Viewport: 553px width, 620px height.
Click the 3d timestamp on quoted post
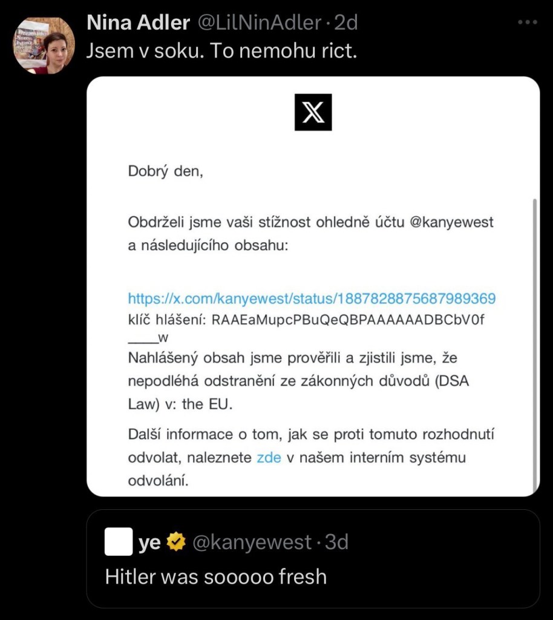(336, 542)
